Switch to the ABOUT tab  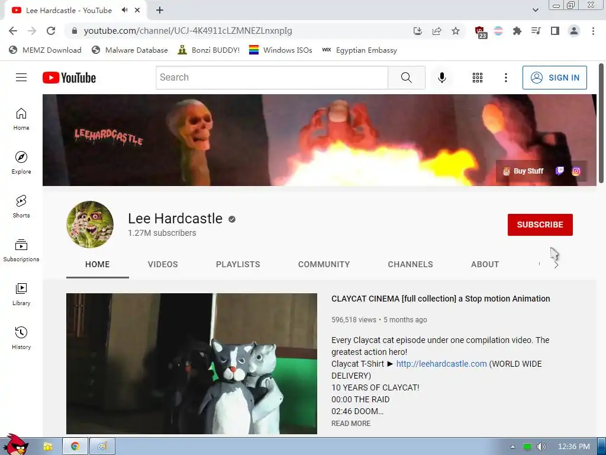(485, 264)
